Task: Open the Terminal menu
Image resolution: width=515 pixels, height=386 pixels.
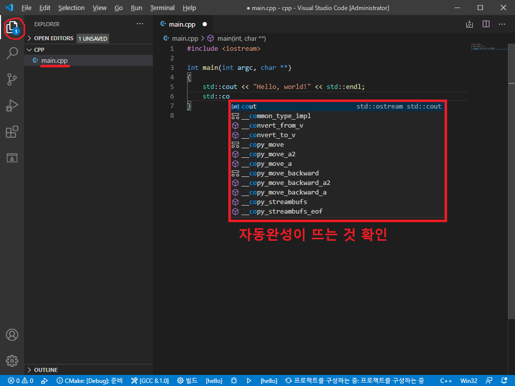Action: [162, 8]
